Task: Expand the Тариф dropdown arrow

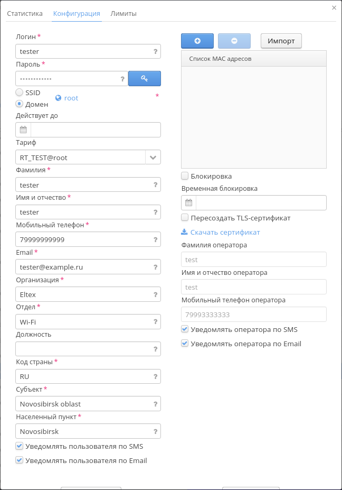Action: click(x=153, y=158)
